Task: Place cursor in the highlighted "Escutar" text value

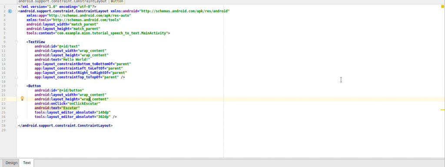Action: [x=71, y=108]
